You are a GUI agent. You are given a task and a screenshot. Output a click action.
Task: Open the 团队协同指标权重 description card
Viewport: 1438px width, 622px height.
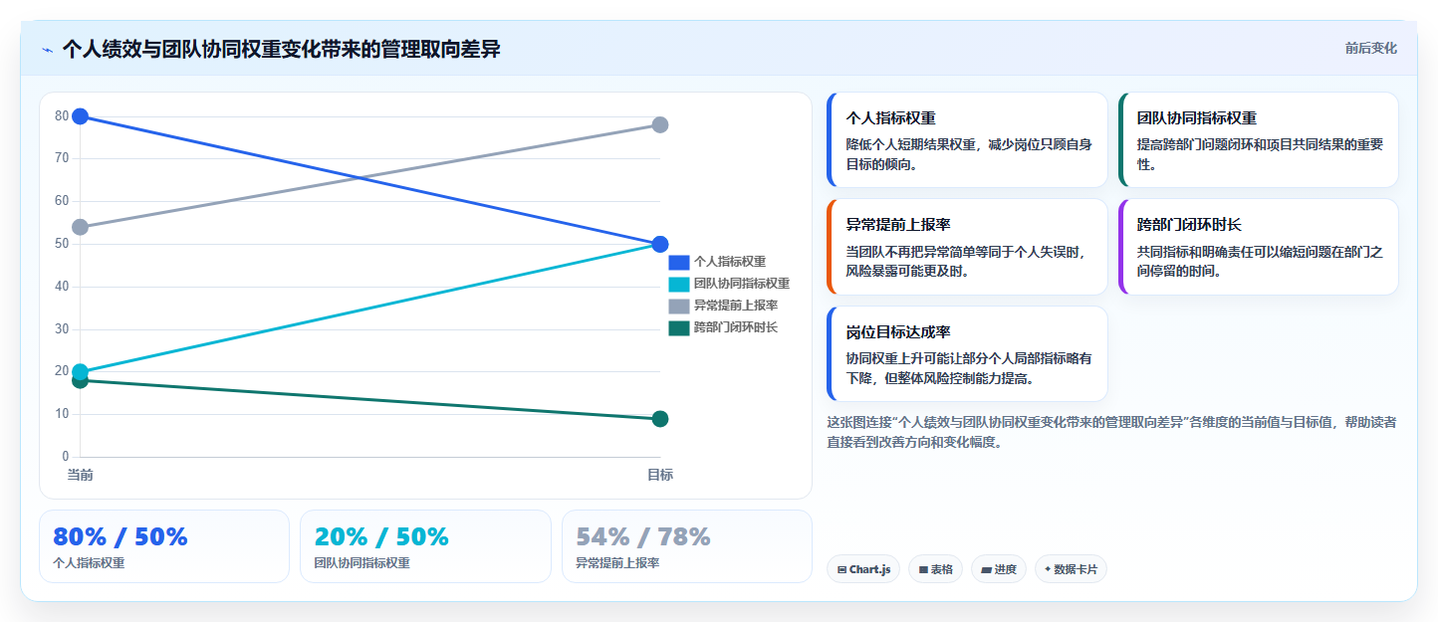1258,139
